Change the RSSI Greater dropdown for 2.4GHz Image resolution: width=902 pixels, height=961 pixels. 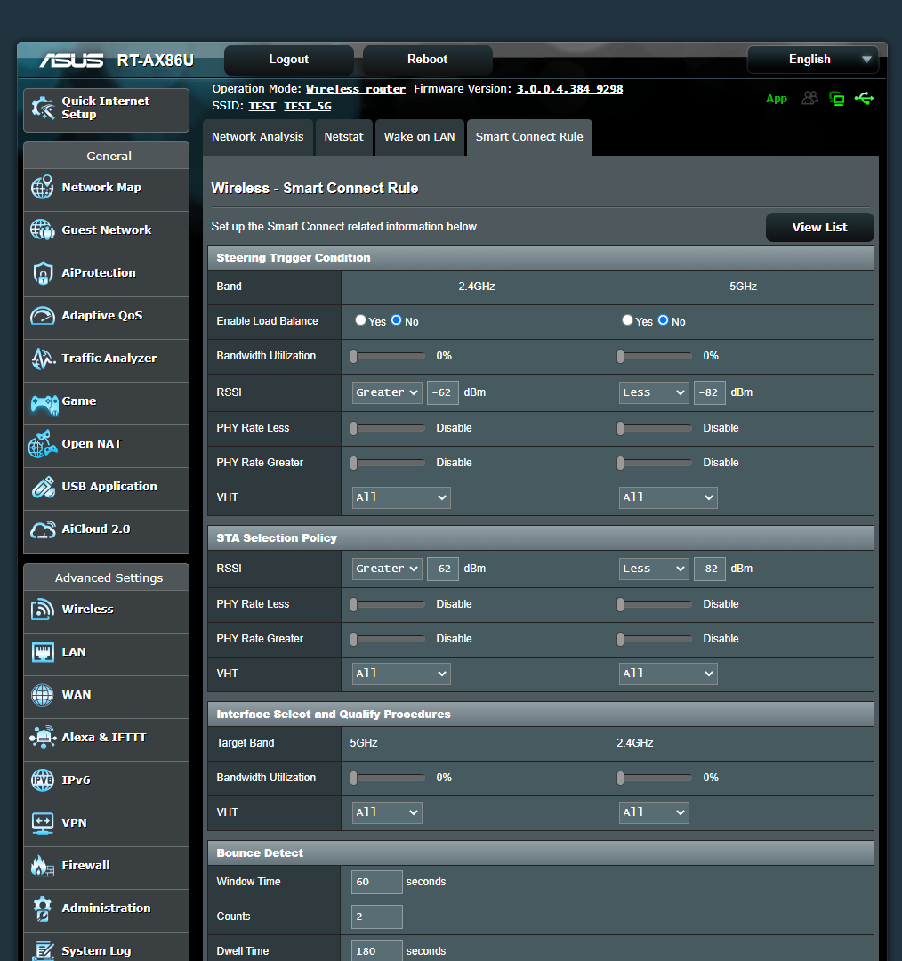(386, 392)
